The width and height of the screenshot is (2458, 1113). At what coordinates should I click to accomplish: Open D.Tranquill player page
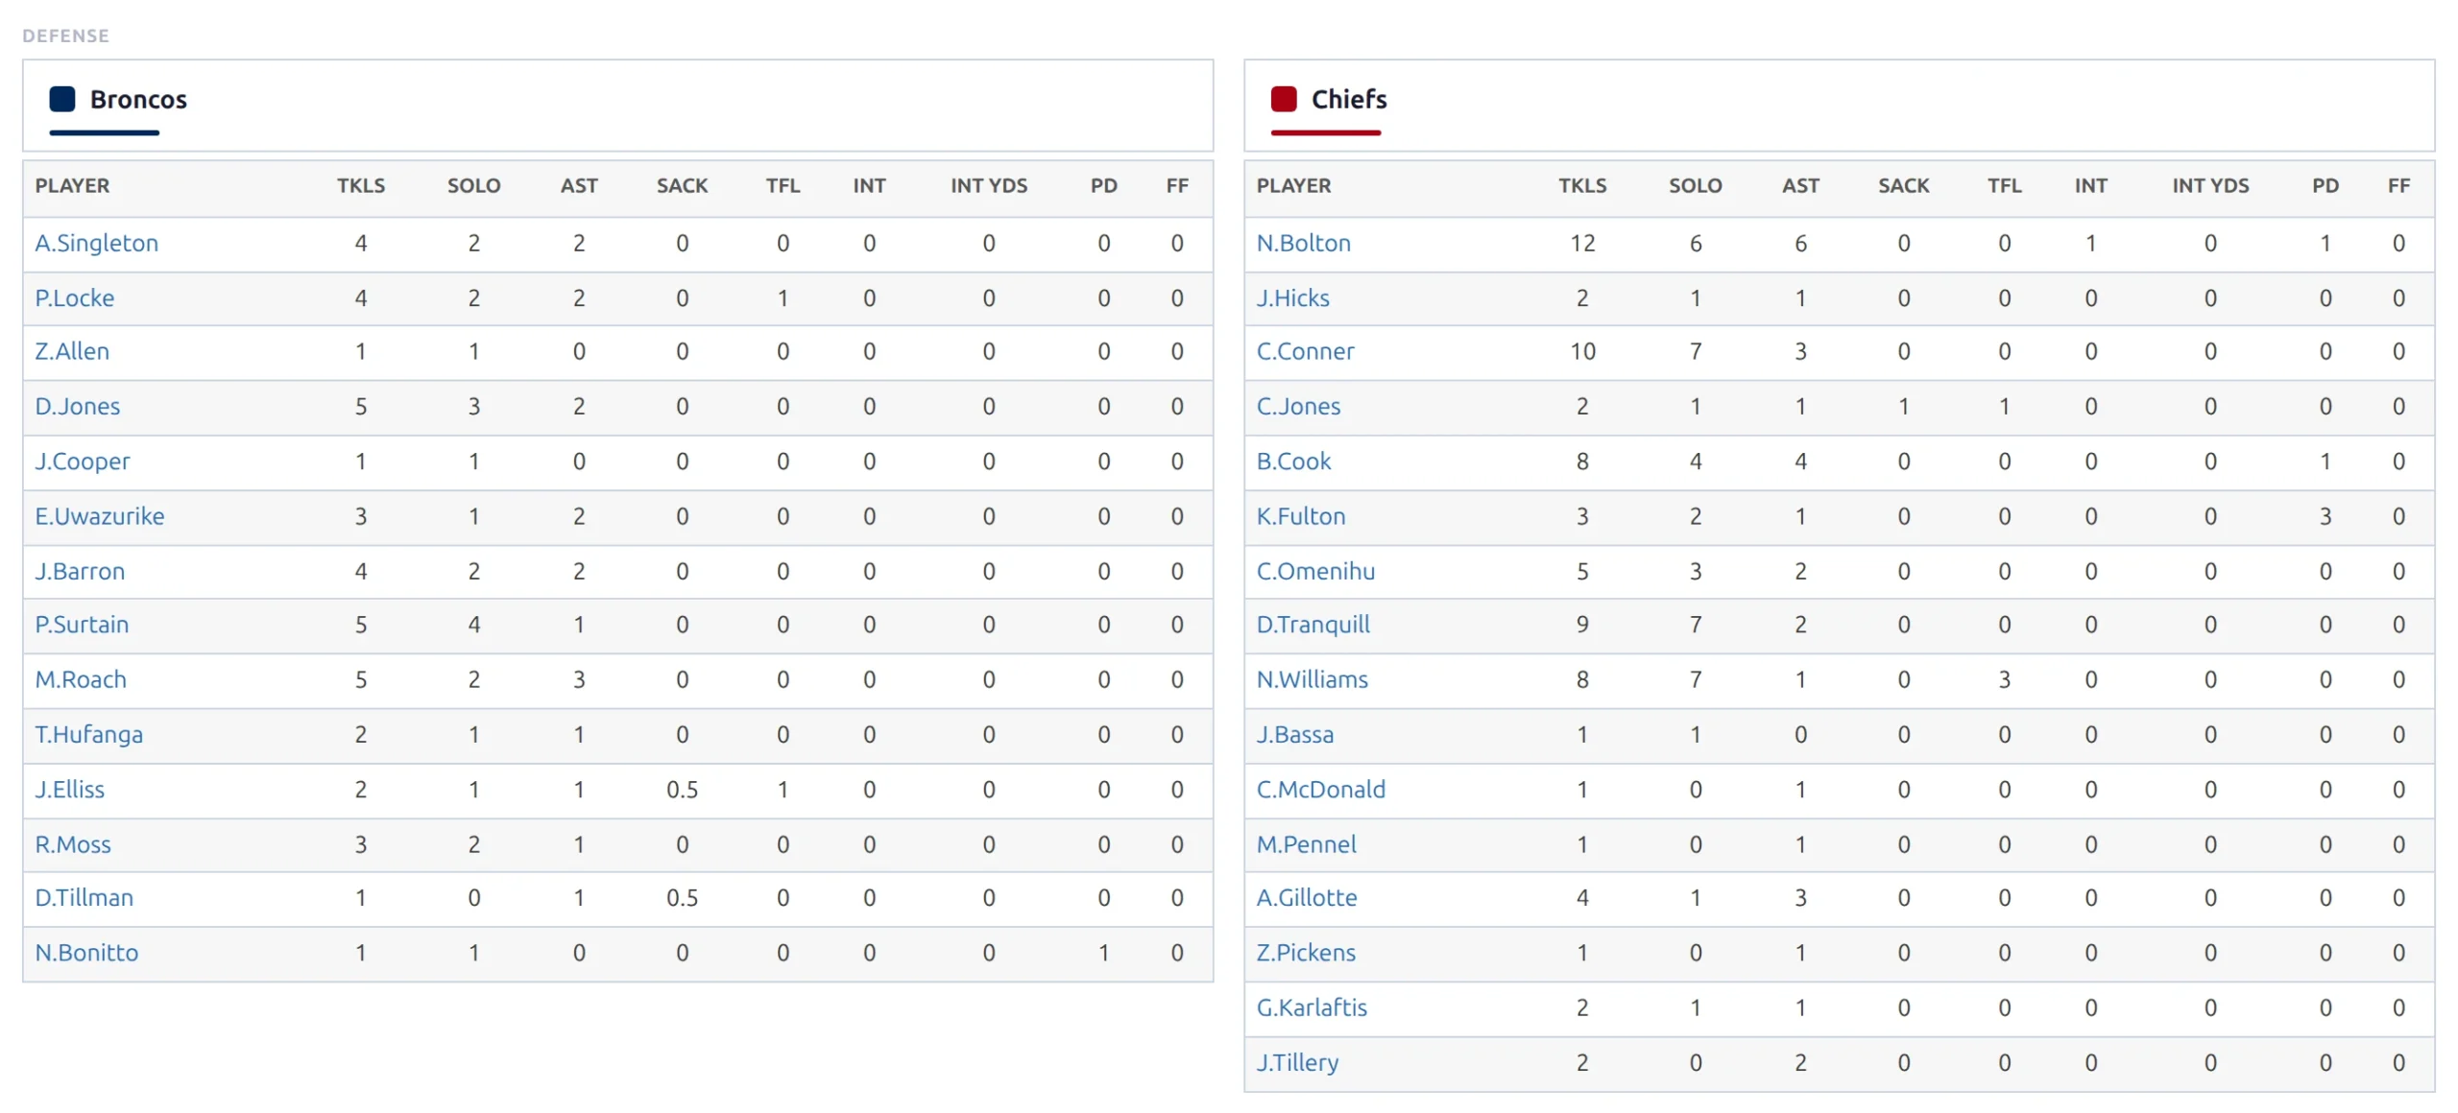(1313, 625)
